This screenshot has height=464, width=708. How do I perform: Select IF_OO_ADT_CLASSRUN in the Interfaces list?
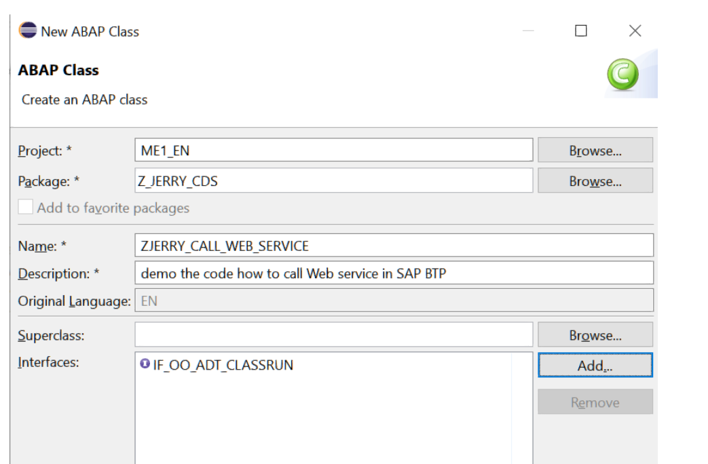220,365
